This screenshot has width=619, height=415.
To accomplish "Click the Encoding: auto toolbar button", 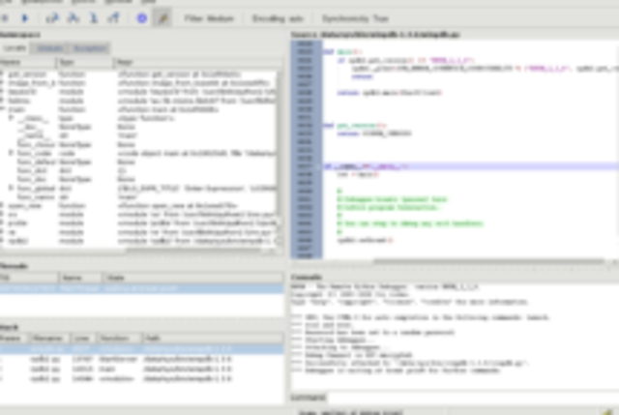I will tap(278, 18).
